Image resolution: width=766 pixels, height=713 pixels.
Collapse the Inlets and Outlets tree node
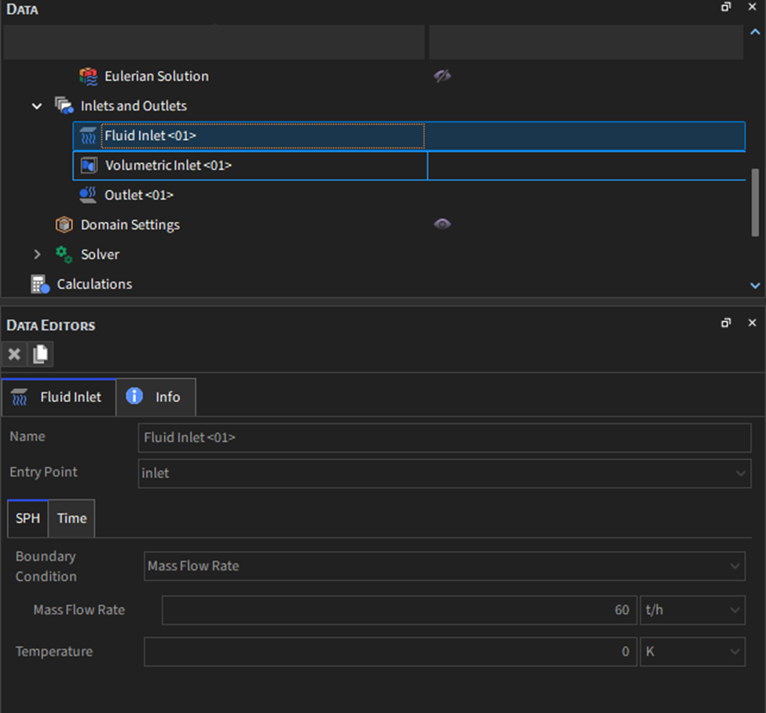[x=37, y=106]
